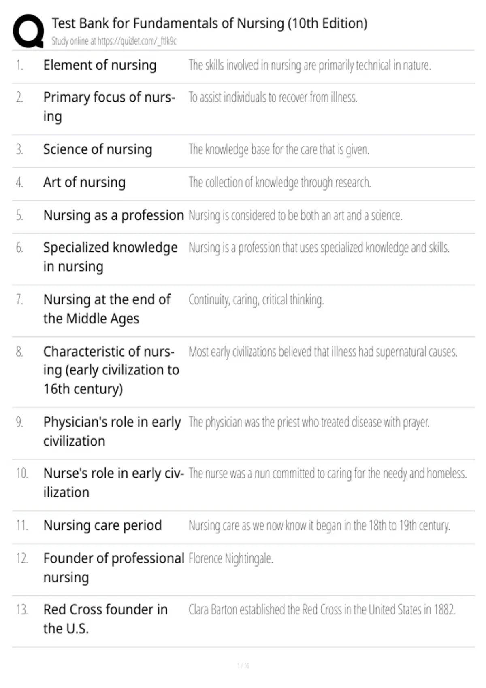Image resolution: width=486 pixels, height=688 pixels.
Task: Select 'Red Cross founder in the U.S.' term
Action: [x=106, y=619]
